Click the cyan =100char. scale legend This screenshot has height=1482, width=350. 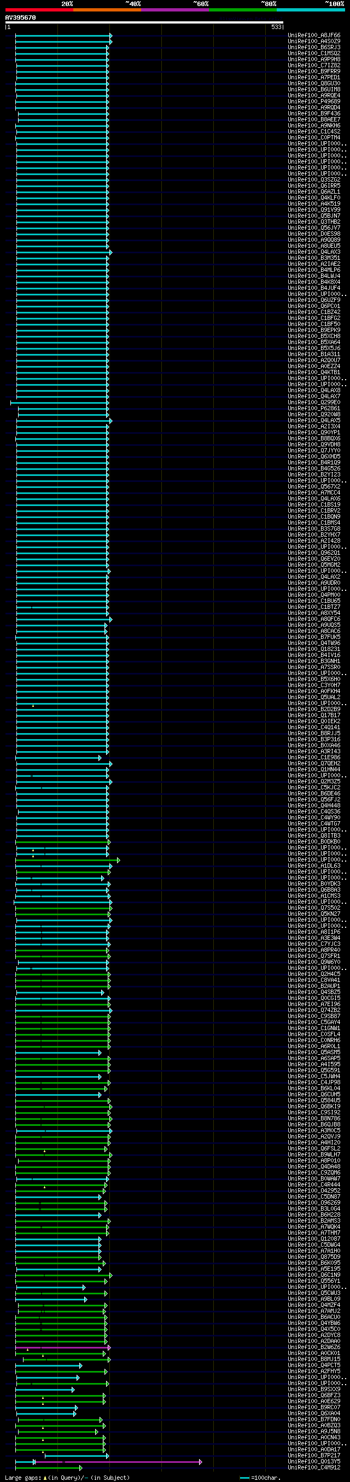pyautogui.click(x=260, y=1478)
